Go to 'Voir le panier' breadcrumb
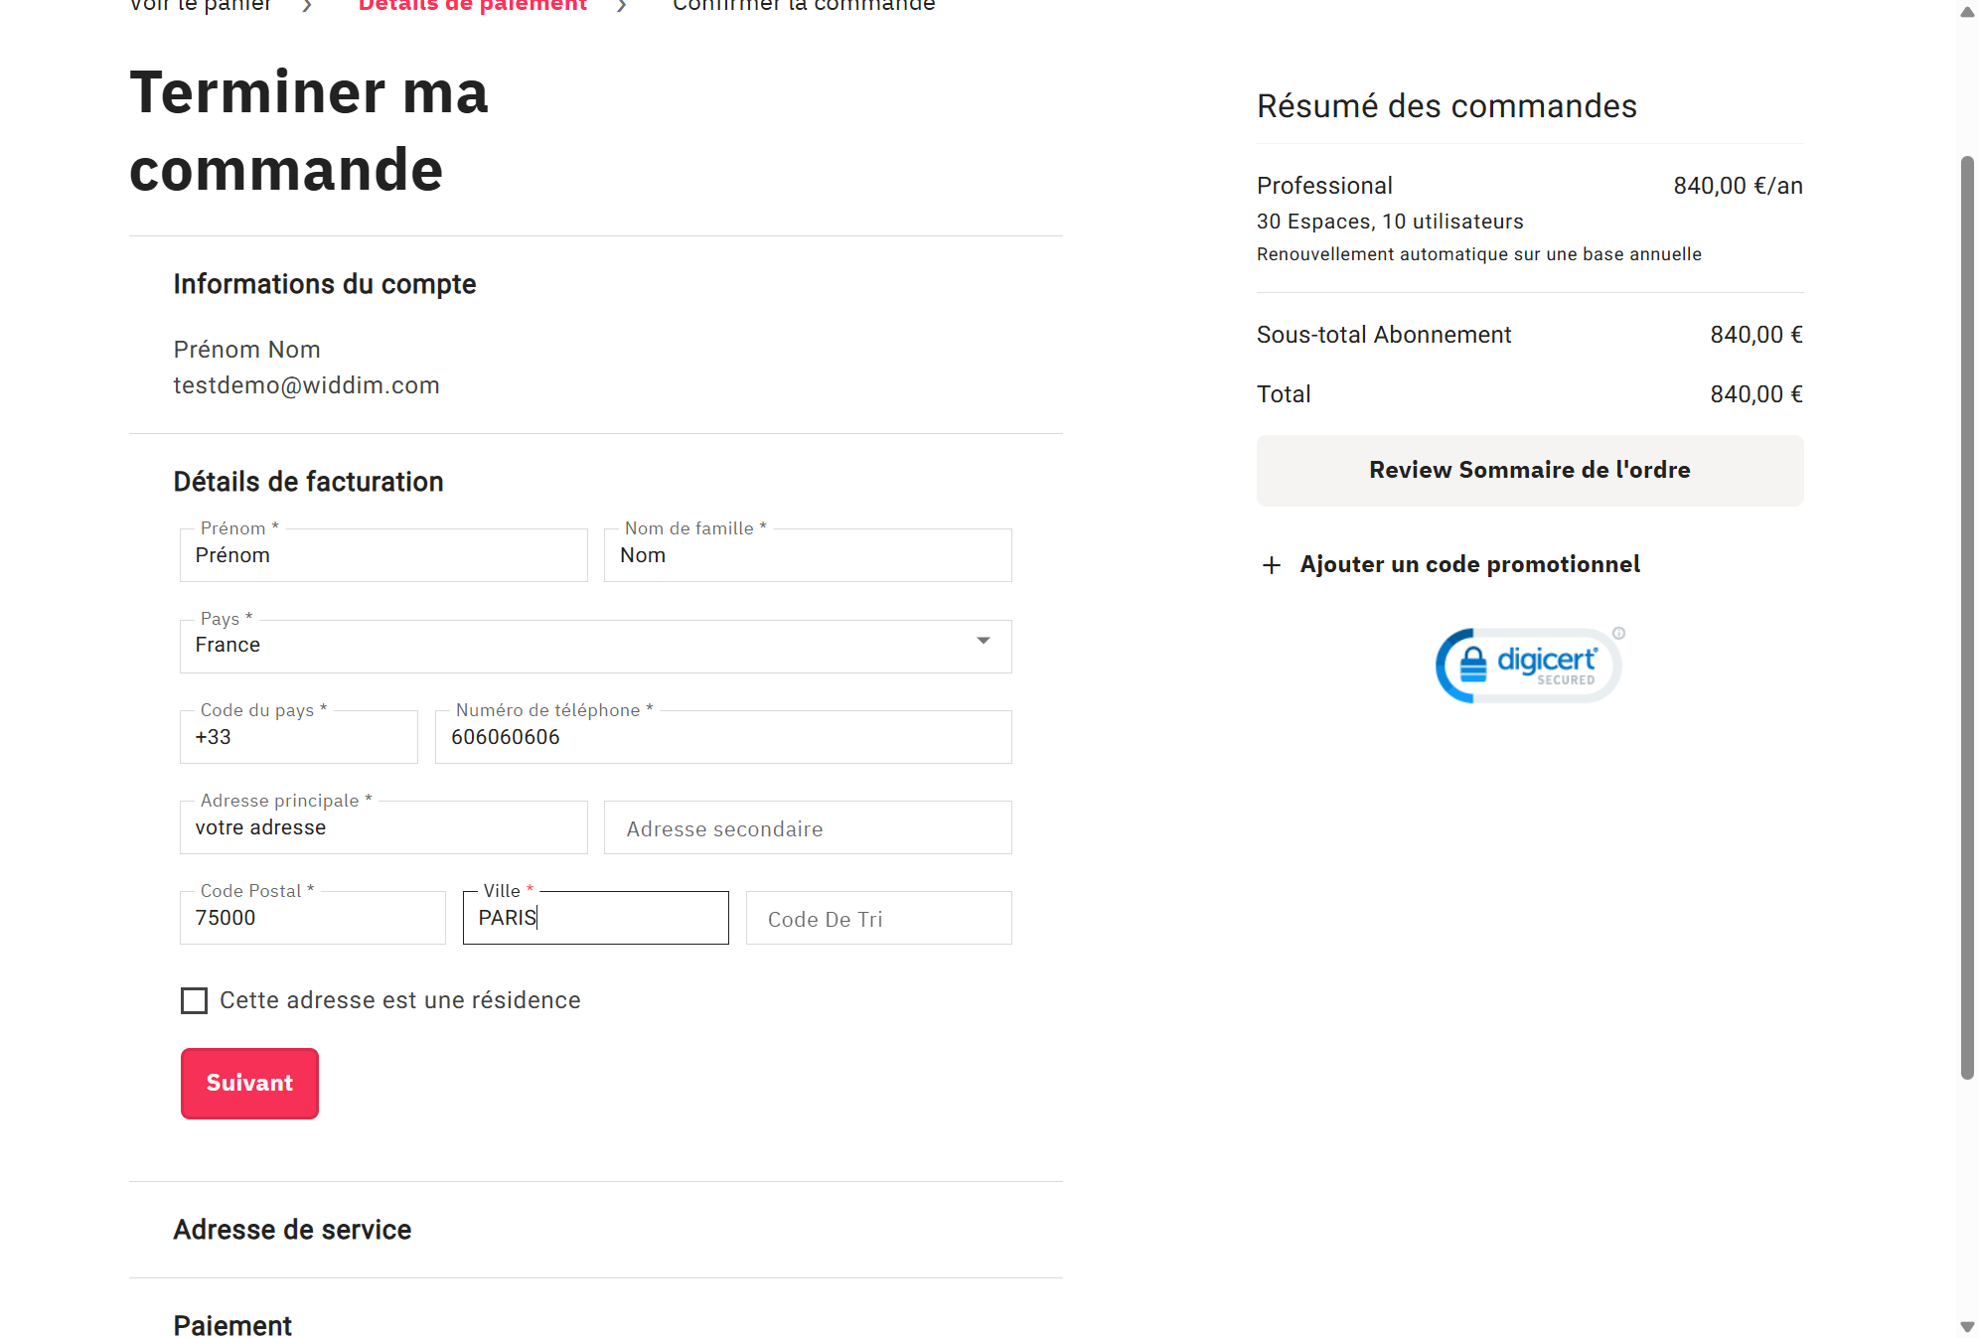The width and height of the screenshot is (1979, 1338). (200, 6)
